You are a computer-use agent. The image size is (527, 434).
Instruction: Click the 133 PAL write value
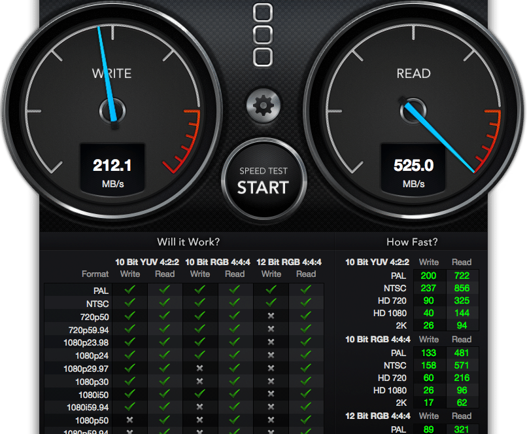428,353
